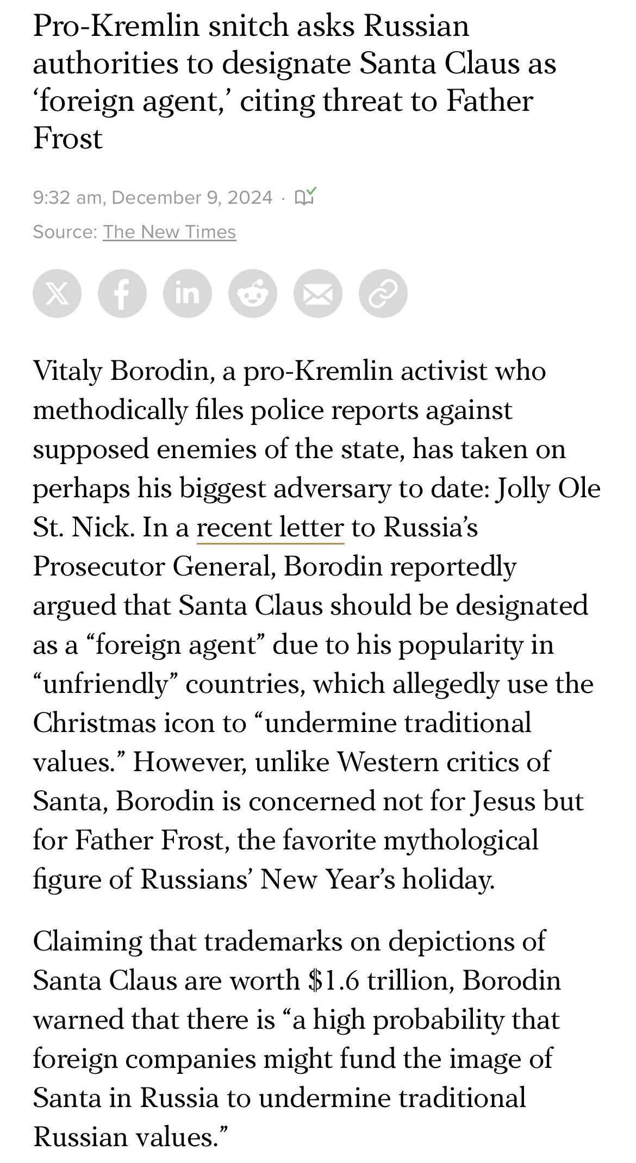This screenshot has height=1163, width=636.
Task: Click 'Russian values.' ending the second paragraph
Action: 130,1137
